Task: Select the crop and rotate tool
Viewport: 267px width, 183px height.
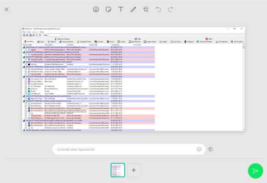Action: (146, 9)
